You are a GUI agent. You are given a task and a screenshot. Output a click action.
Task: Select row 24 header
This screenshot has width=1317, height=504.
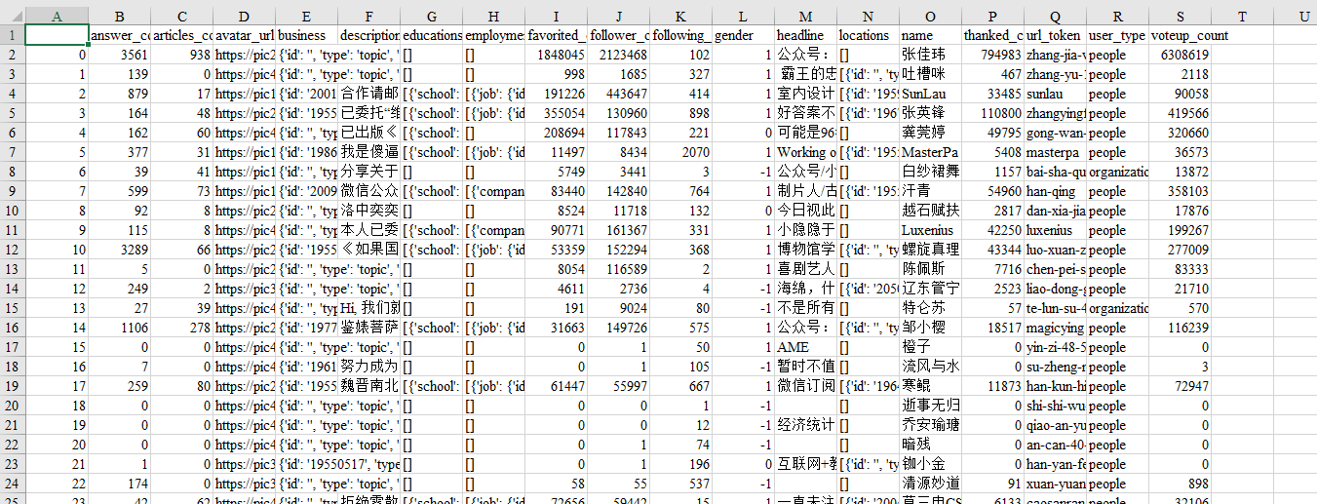tap(12, 484)
